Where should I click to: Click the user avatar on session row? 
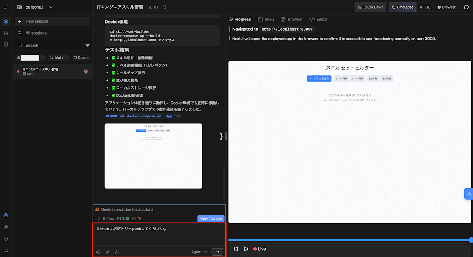coord(86,72)
